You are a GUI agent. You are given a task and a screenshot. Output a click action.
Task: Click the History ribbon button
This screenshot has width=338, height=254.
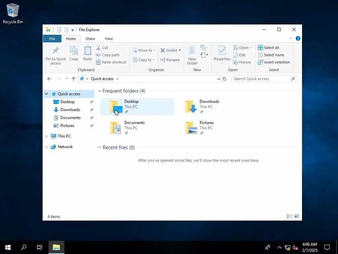pyautogui.click(x=242, y=62)
